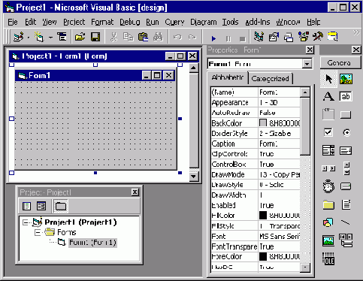Open Properties Window toolbar icon
The width and height of the screenshot is (363, 281).
coord(274,37)
